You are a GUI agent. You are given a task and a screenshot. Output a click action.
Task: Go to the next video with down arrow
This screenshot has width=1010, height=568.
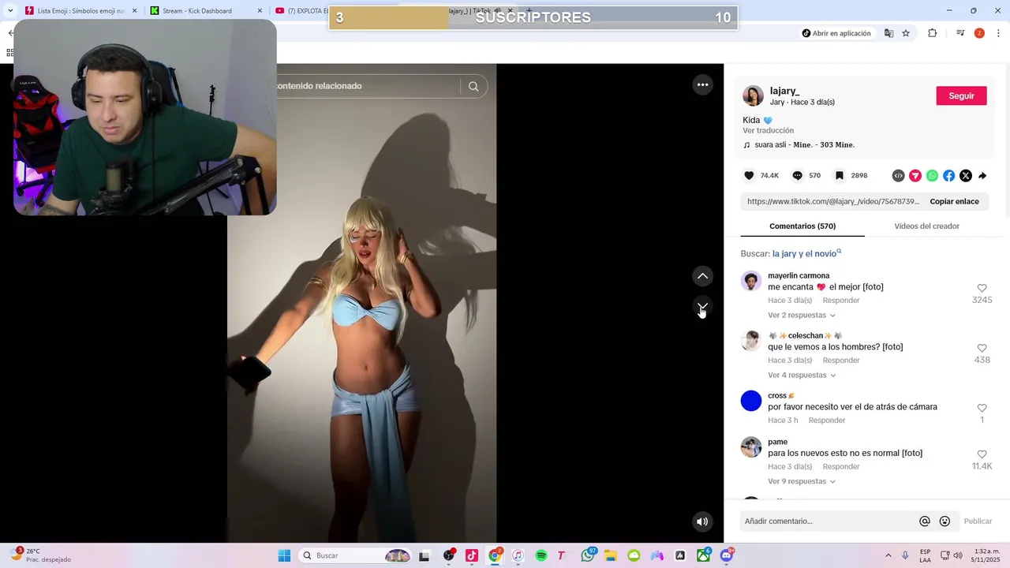click(702, 306)
